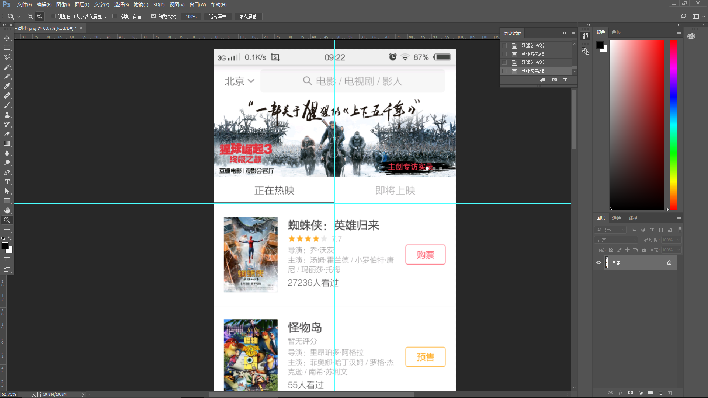Screen dimensions: 708x398
Task: Click the 100% zoom button
Action: click(x=191, y=17)
